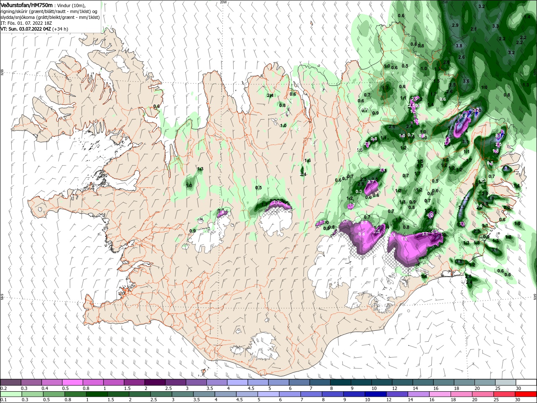
Task: Pick the pale grey 25 swatch in upper legend row
Action: 506,382
